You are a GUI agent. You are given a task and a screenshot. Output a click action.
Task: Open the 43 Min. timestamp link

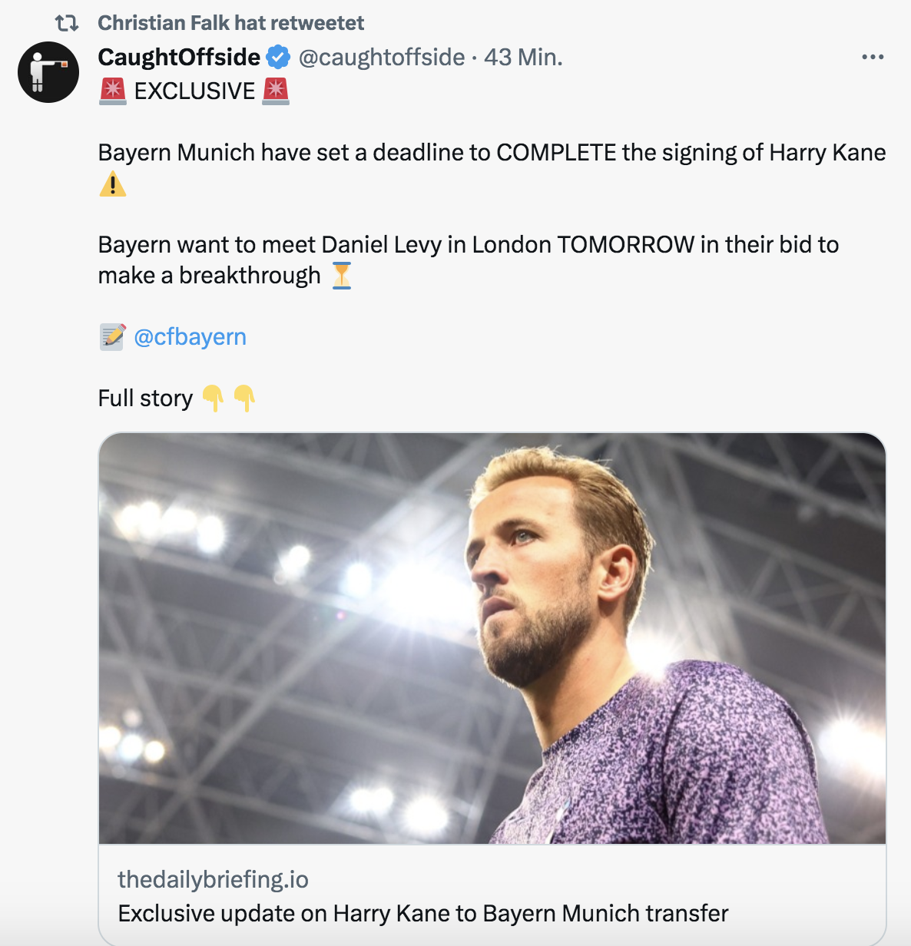click(523, 57)
